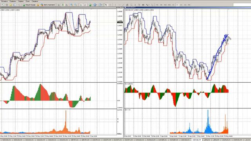Click the zoom in magnifier icon
Image resolution: width=251 pixels, height=141 pixels.
coord(71,5)
